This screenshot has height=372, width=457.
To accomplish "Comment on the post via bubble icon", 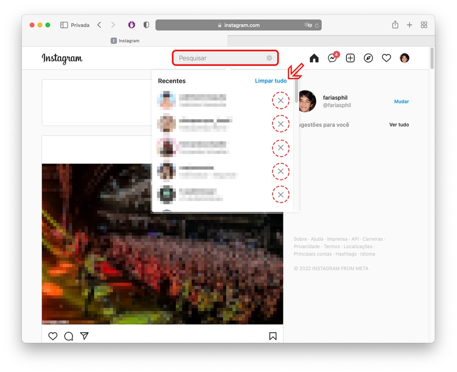I will (69, 336).
